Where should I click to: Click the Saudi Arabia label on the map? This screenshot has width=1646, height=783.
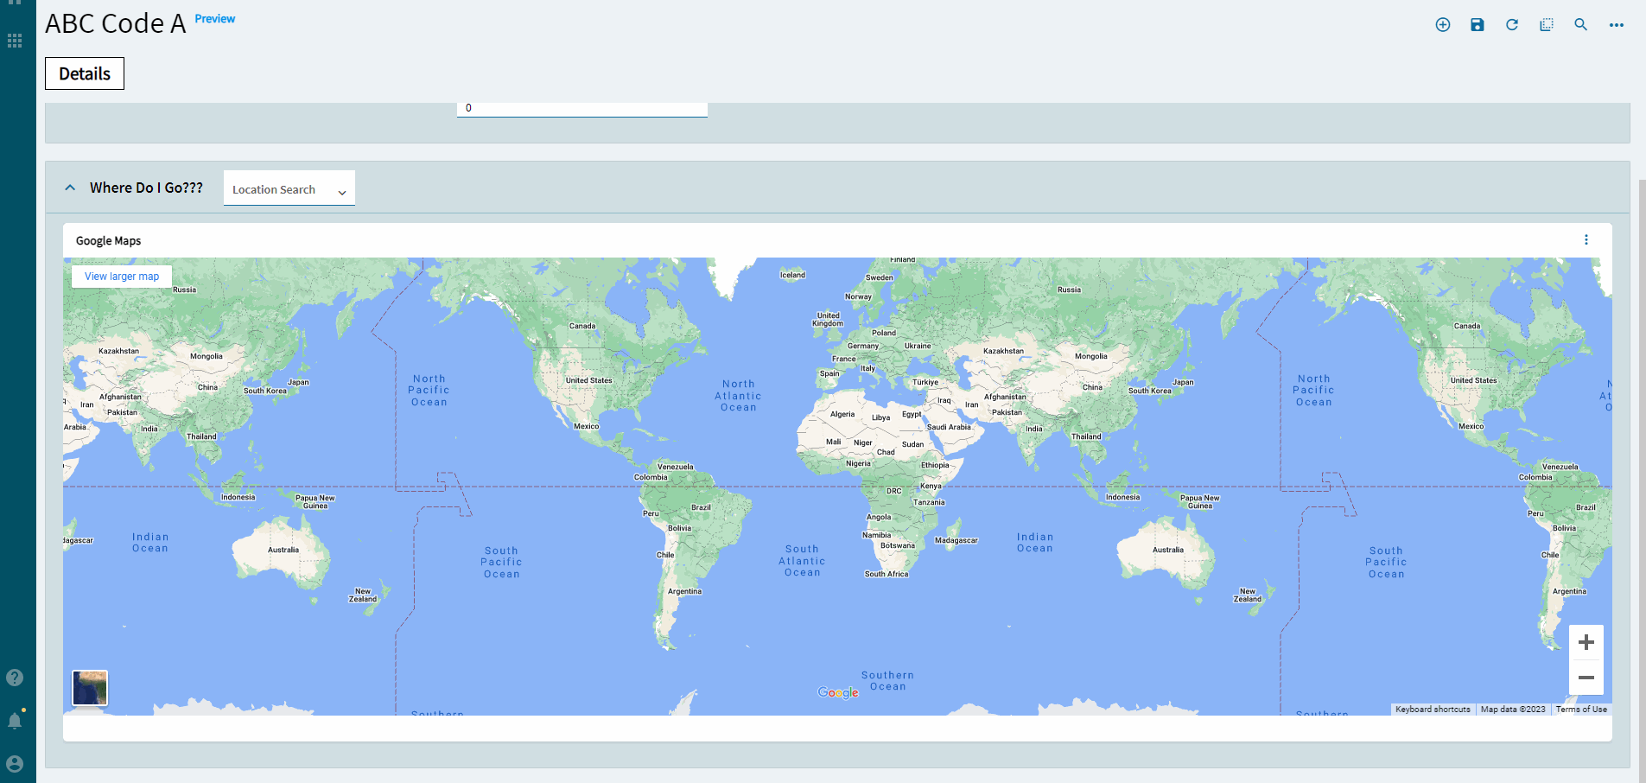(949, 427)
